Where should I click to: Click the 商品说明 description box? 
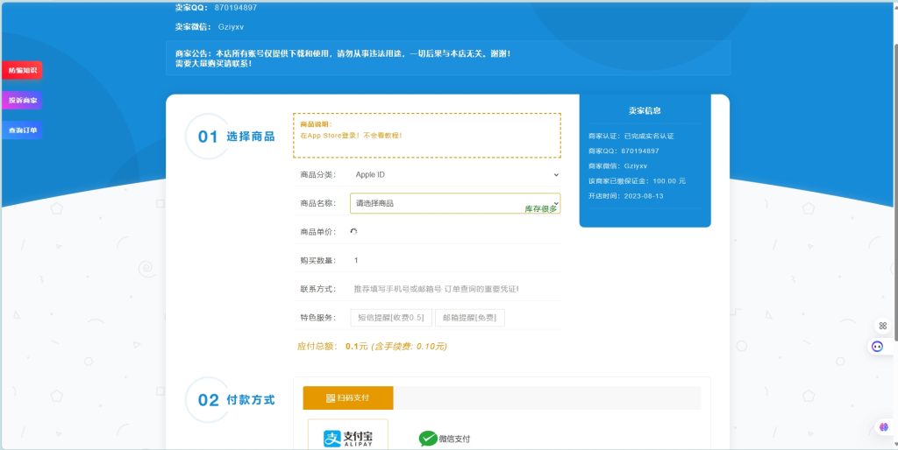[x=427, y=136]
